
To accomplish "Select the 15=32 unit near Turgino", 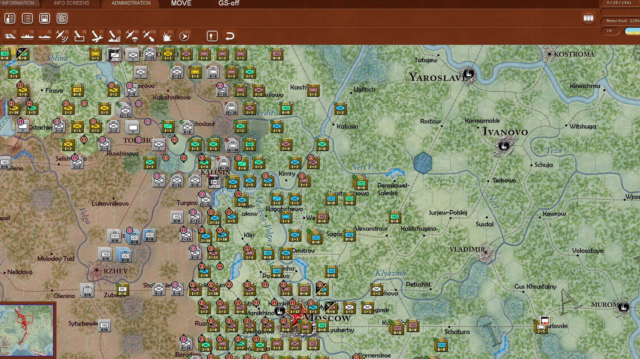I will 205,200.
